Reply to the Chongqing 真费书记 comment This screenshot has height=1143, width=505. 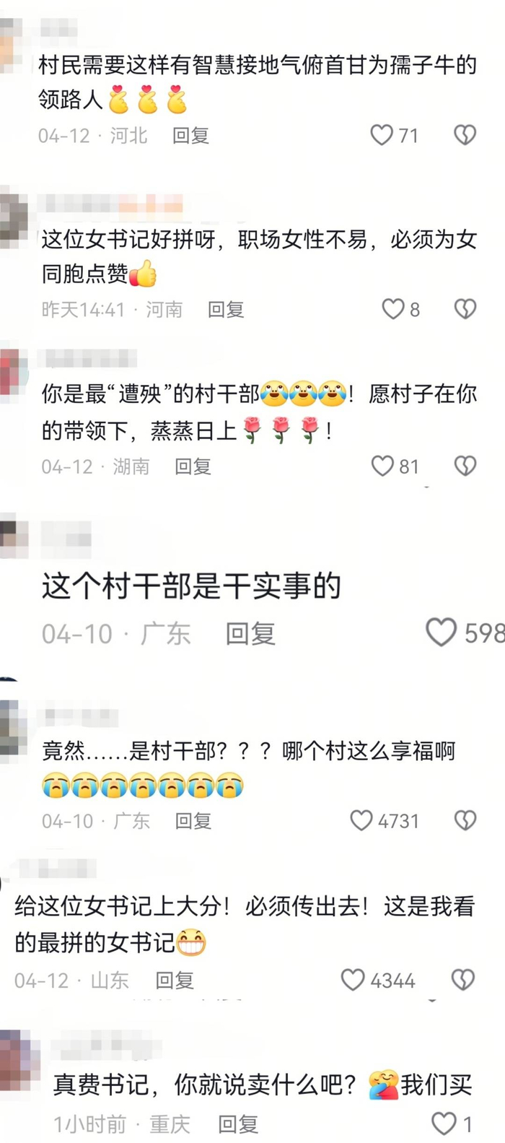pyautogui.click(x=238, y=1124)
